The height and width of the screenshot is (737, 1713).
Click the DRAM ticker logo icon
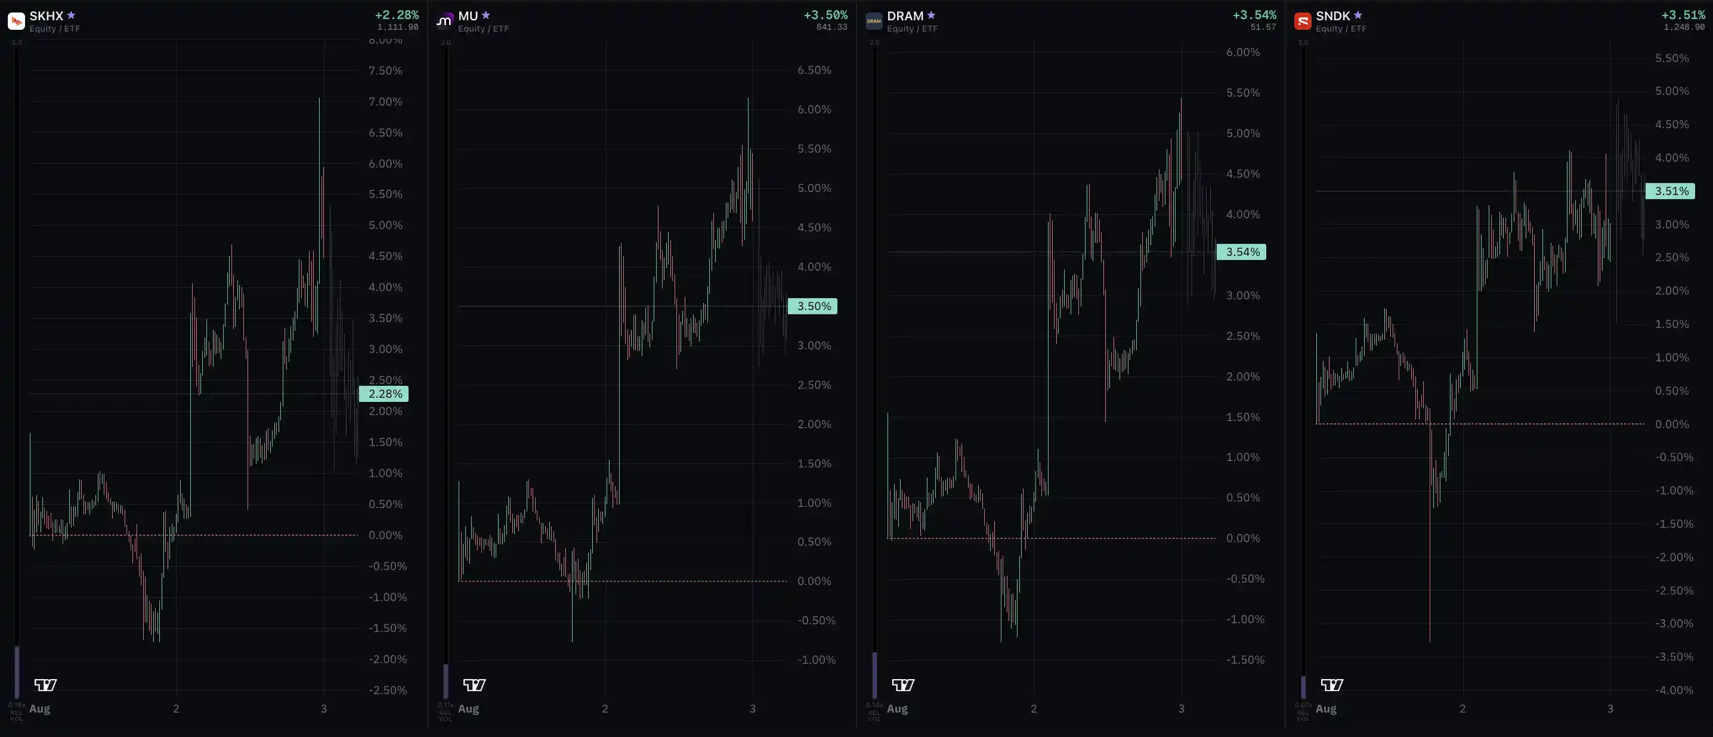874,21
